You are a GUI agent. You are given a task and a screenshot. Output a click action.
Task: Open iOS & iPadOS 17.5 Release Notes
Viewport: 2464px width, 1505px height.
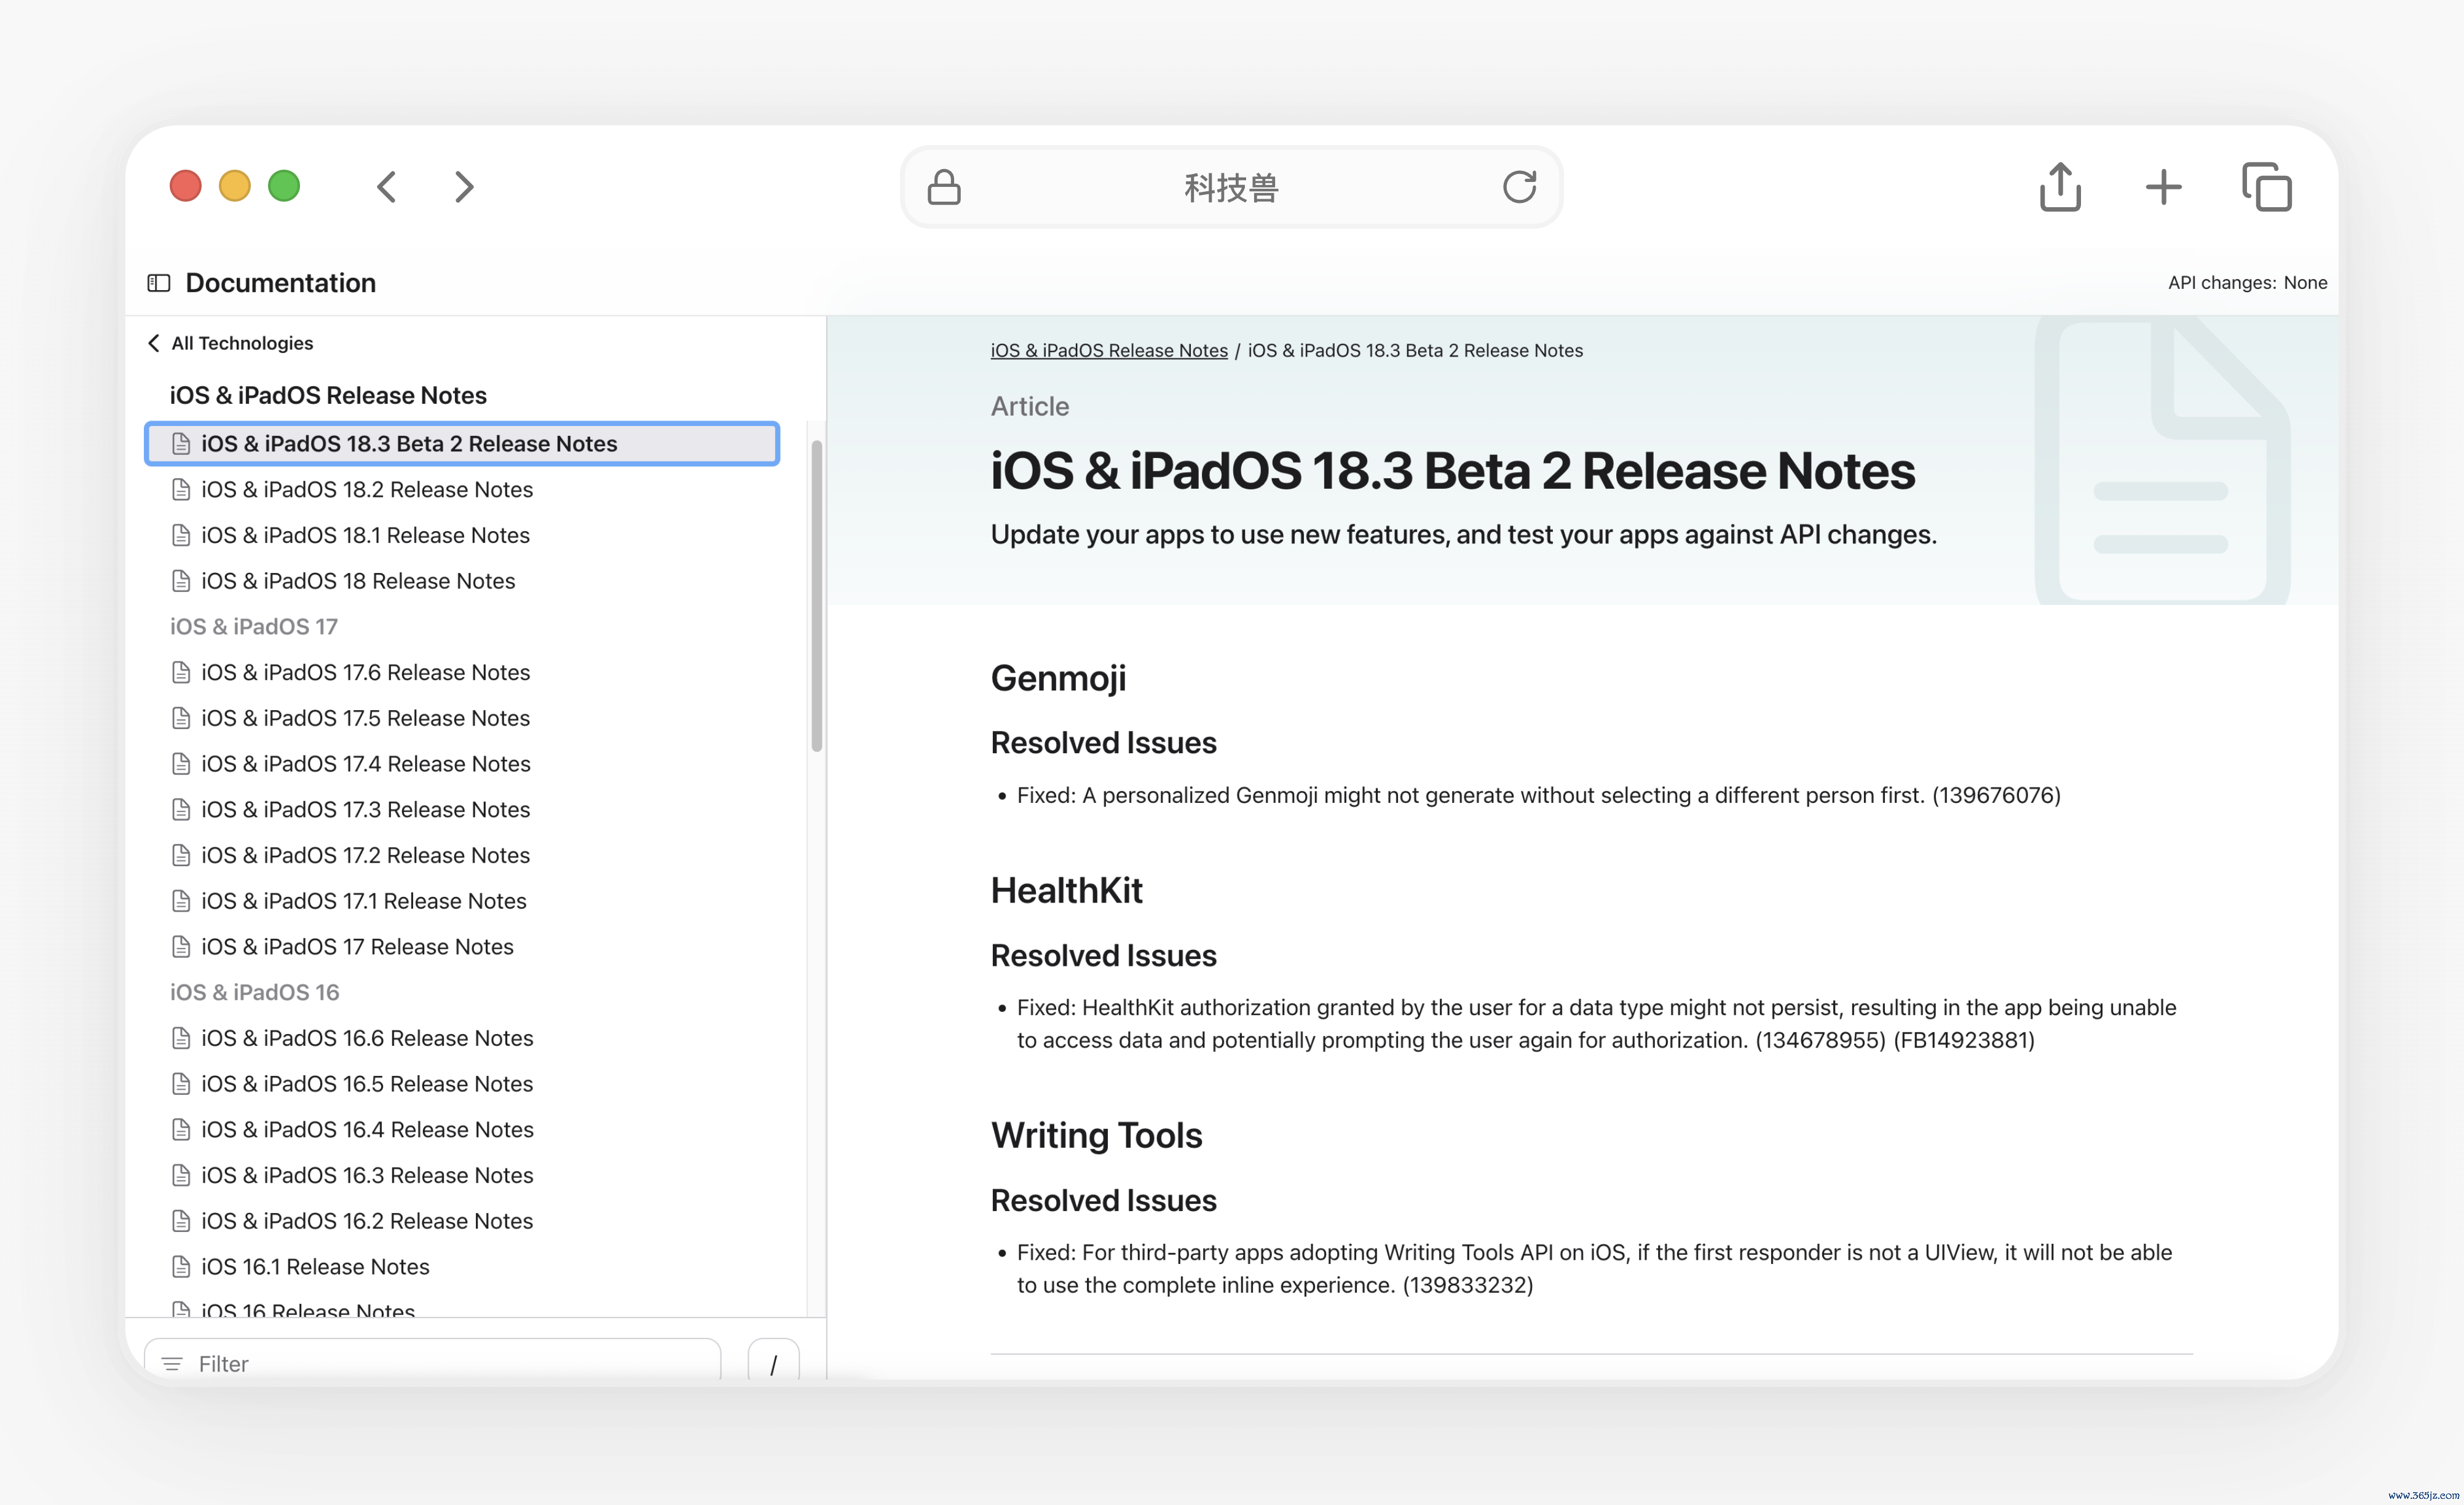pos(365,718)
